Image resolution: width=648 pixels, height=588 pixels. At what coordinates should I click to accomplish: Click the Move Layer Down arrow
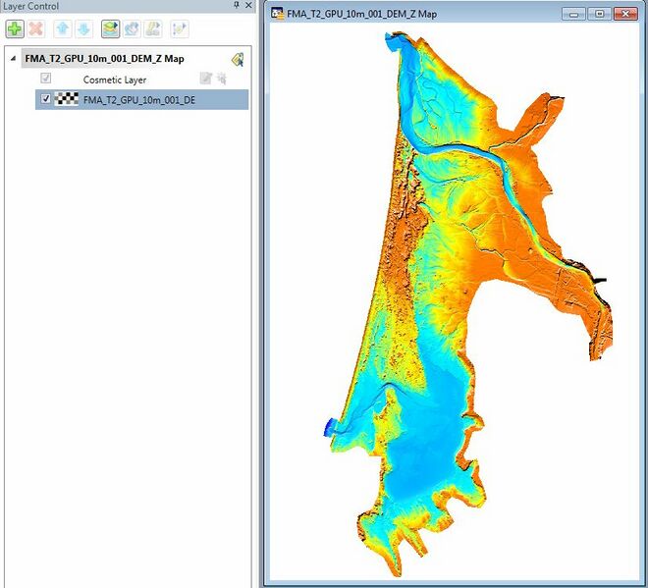point(83,29)
